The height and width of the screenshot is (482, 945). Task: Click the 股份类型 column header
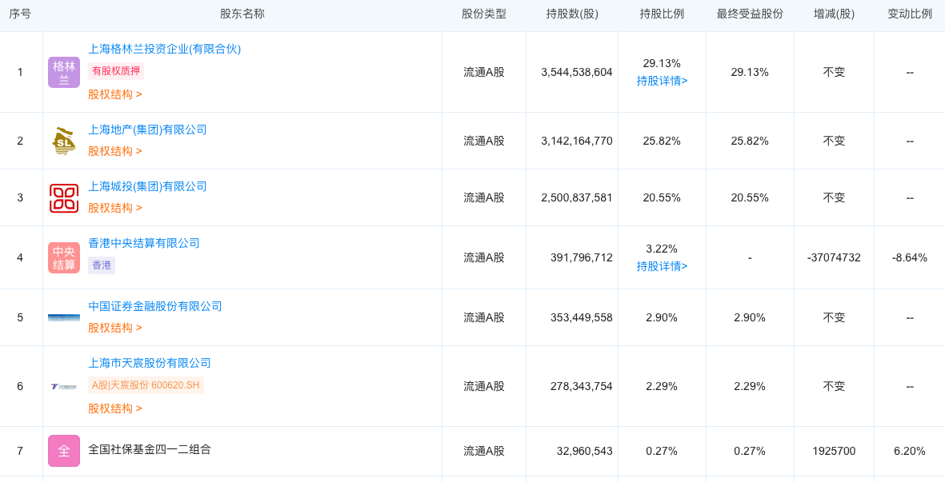(x=484, y=14)
